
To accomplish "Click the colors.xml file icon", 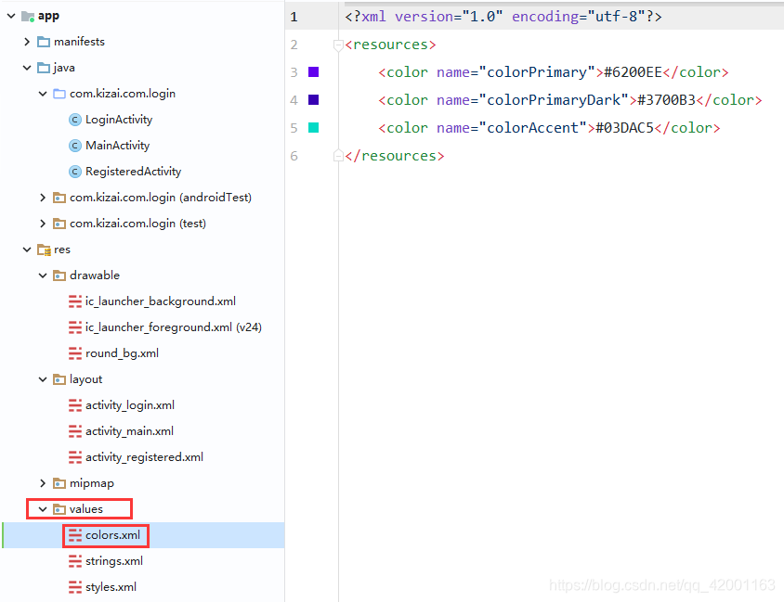I will (75, 535).
